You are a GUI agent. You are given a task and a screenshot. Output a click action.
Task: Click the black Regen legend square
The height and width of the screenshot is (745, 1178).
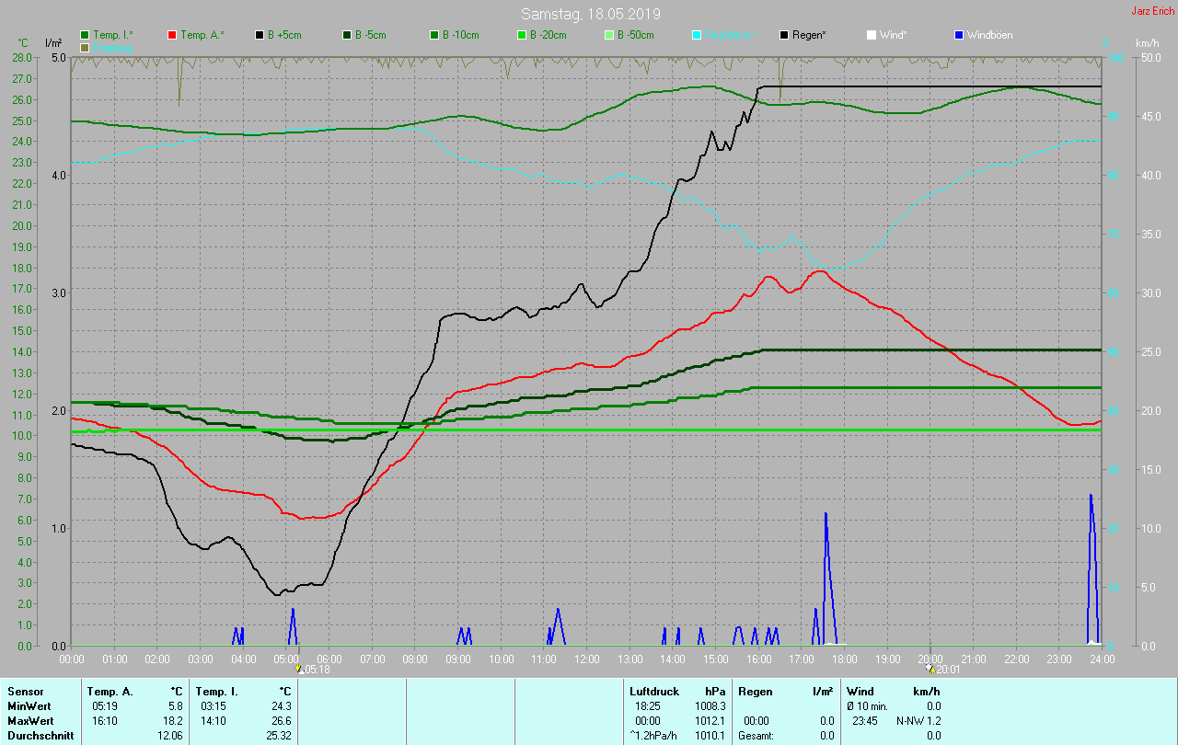(784, 35)
